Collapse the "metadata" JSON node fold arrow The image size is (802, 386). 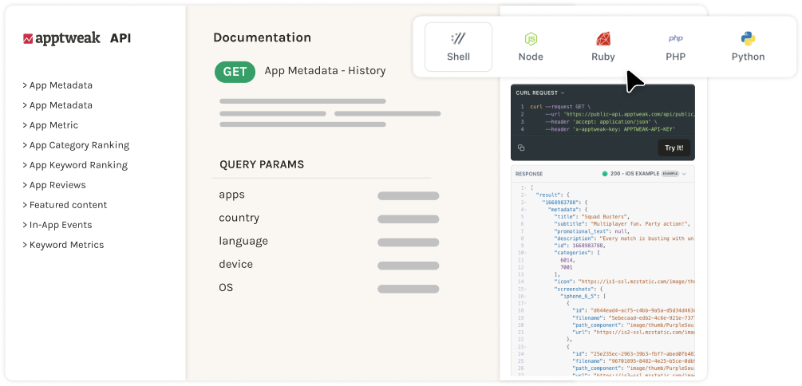tap(525, 210)
